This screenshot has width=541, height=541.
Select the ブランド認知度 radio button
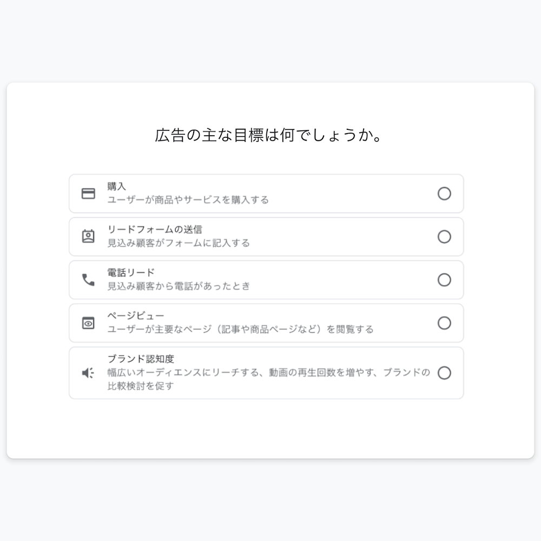pos(444,373)
